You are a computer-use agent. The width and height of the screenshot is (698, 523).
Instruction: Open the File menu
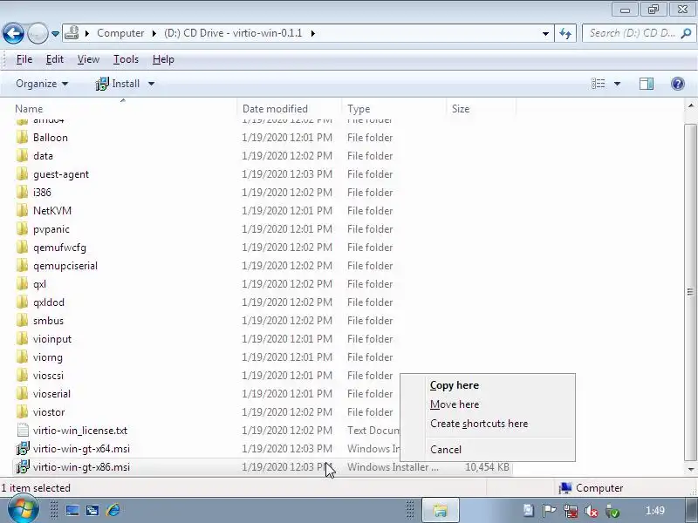pos(24,59)
